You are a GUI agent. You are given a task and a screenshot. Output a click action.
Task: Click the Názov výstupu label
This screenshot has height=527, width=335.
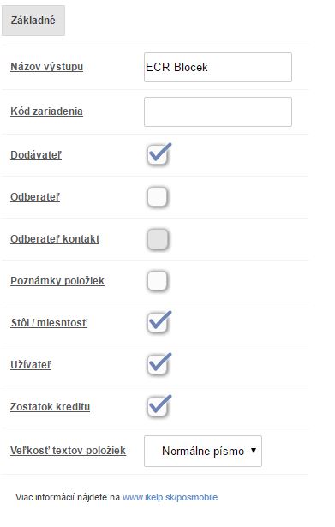click(x=47, y=67)
